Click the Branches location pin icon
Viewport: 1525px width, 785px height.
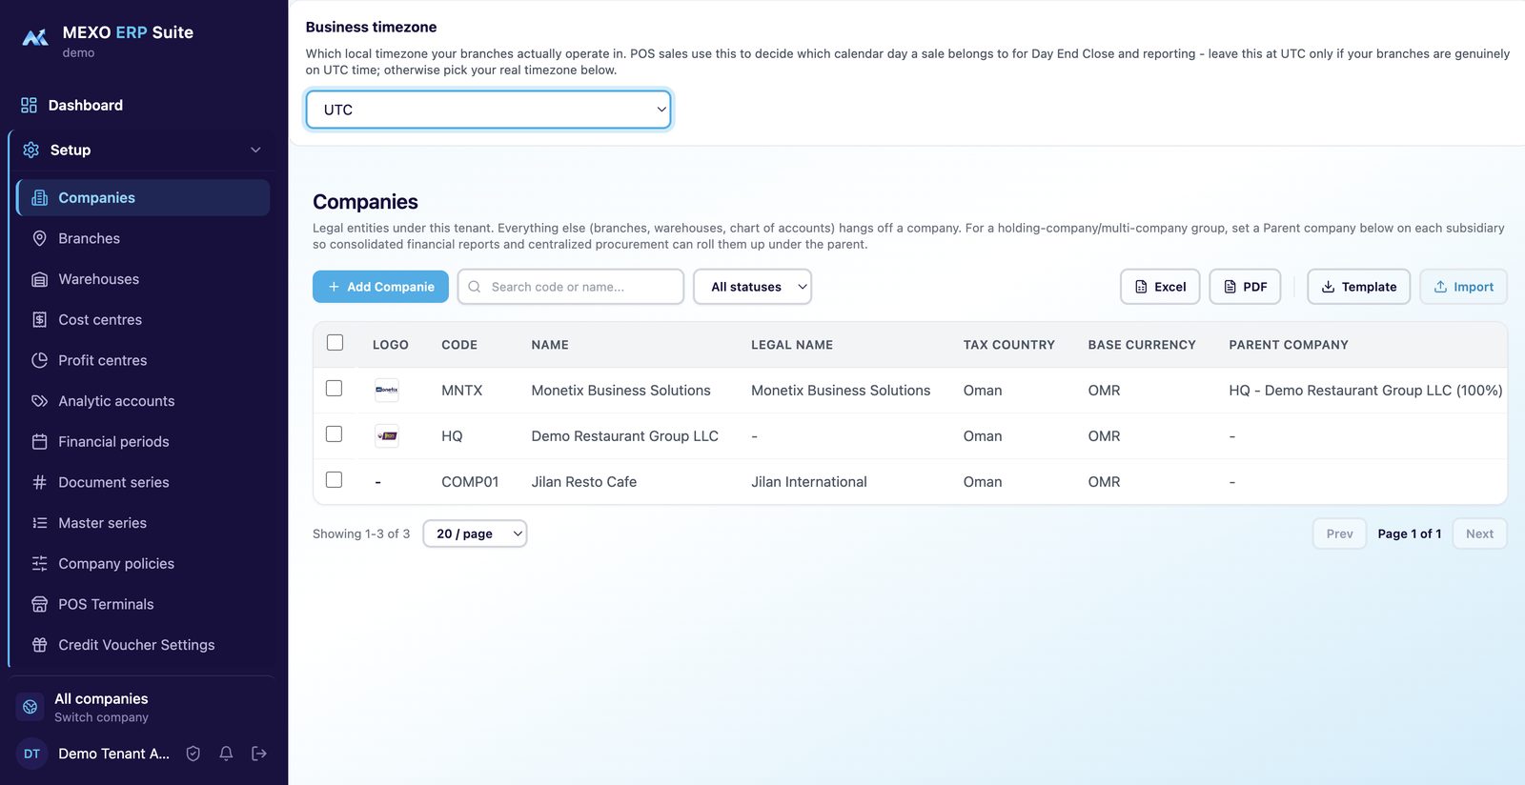tap(39, 238)
